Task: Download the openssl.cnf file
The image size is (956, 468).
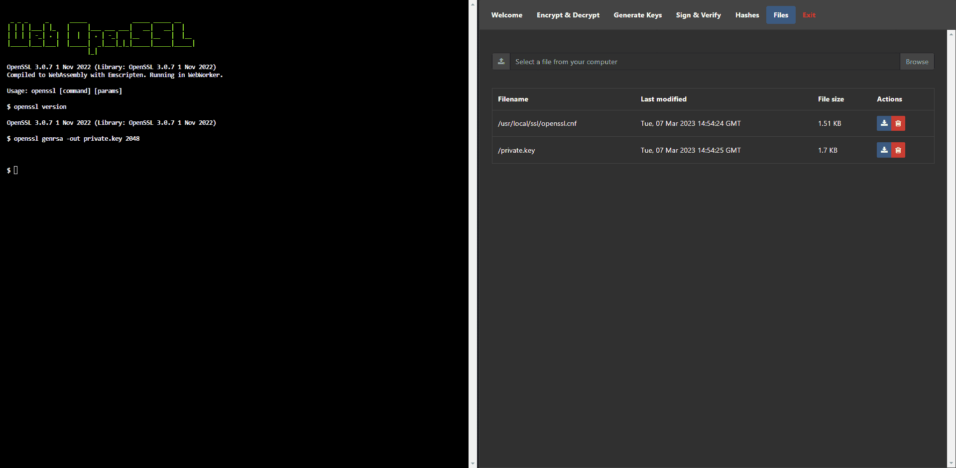Action: pos(884,123)
